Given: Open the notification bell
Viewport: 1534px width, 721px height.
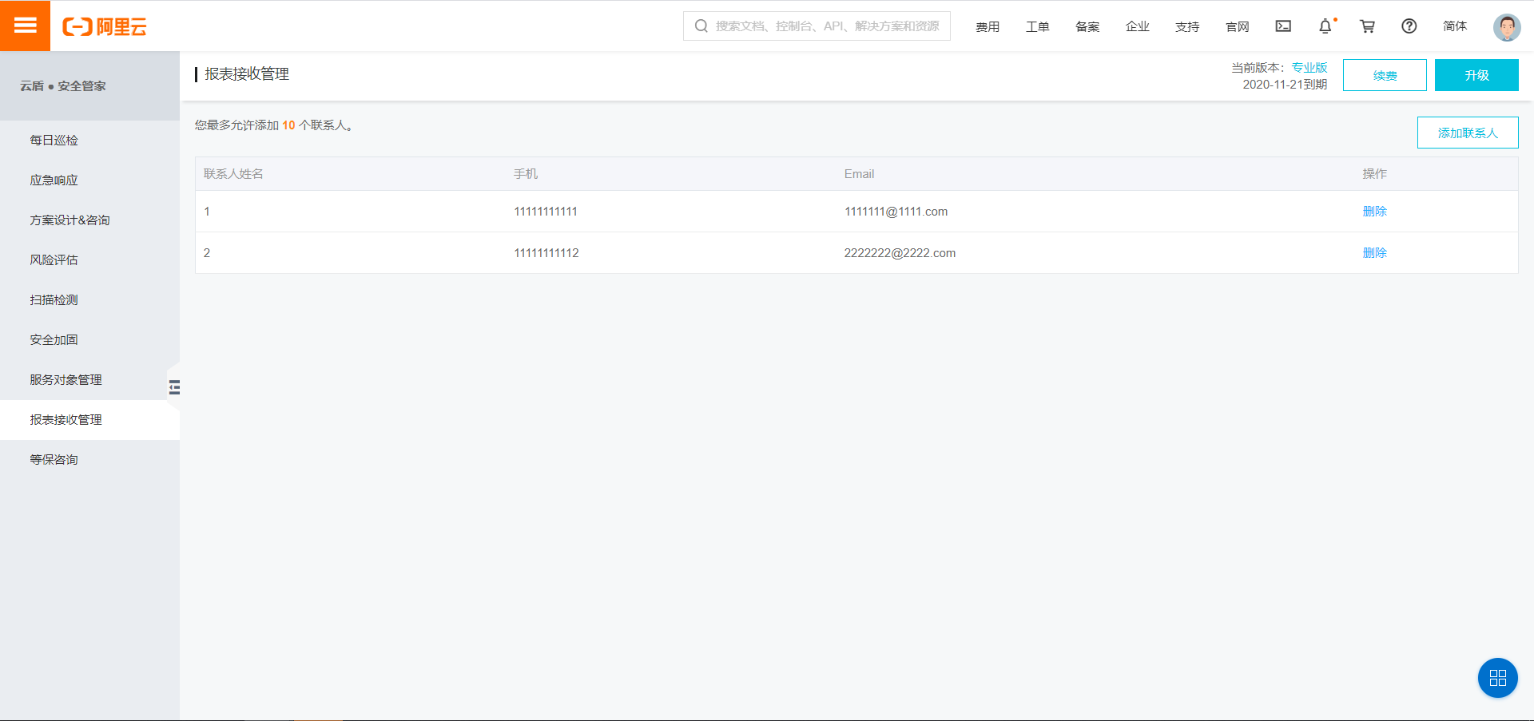Looking at the screenshot, I should pos(1325,26).
